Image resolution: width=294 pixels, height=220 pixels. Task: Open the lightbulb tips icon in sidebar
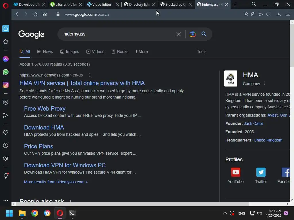tap(6, 176)
